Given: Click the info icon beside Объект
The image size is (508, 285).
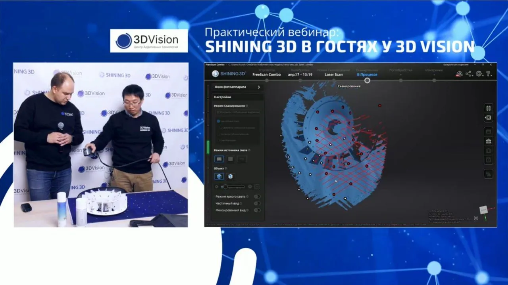Looking at the screenshot, I should (226, 168).
